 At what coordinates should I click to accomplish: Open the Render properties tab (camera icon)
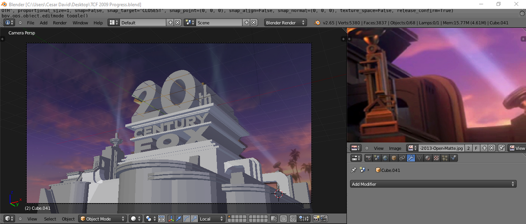pos(369,158)
